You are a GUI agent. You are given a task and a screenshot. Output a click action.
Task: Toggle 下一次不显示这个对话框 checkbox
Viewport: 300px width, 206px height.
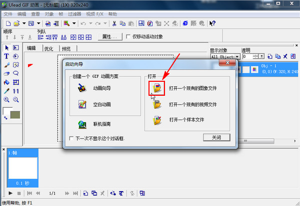pos(71,138)
